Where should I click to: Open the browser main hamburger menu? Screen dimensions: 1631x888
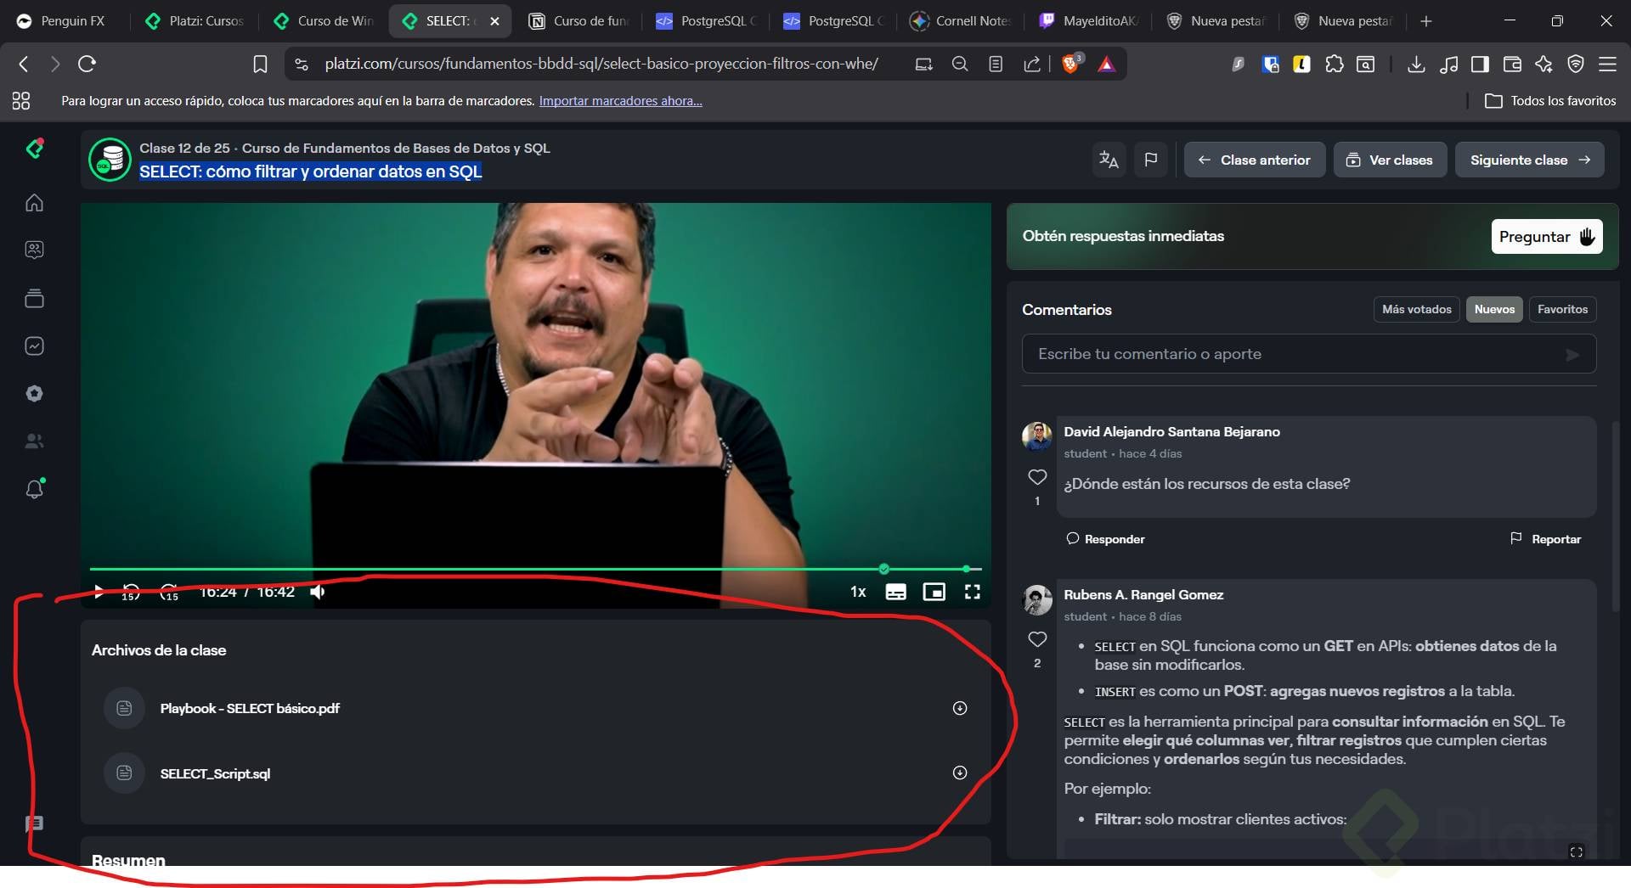[x=1607, y=64]
